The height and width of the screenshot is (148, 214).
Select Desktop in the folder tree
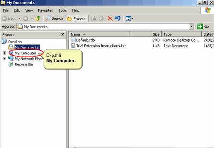click(15, 42)
